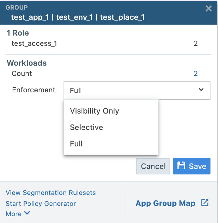Viewport: 218px width, 223px height.
Task: Save the enforcement changes
Action: click(x=191, y=166)
